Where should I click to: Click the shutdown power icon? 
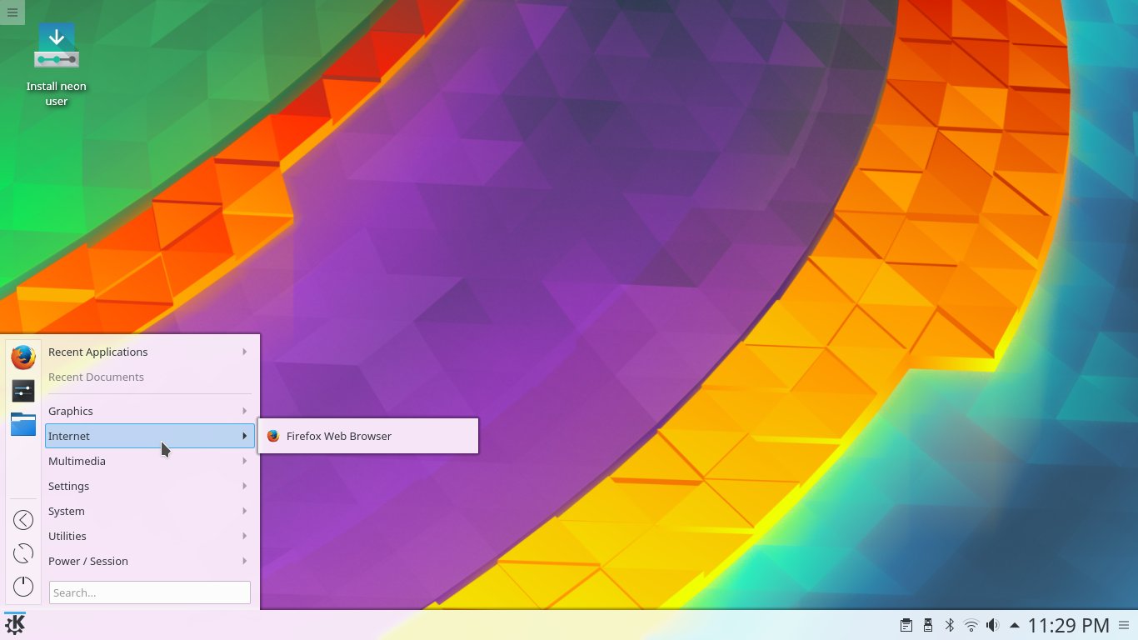click(x=23, y=587)
